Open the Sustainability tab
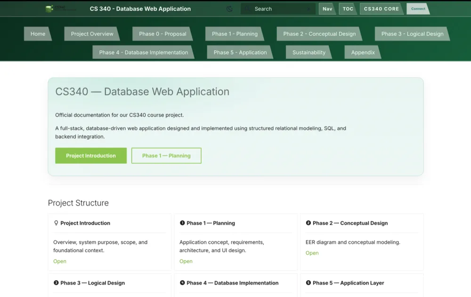471x297 pixels. [309, 52]
